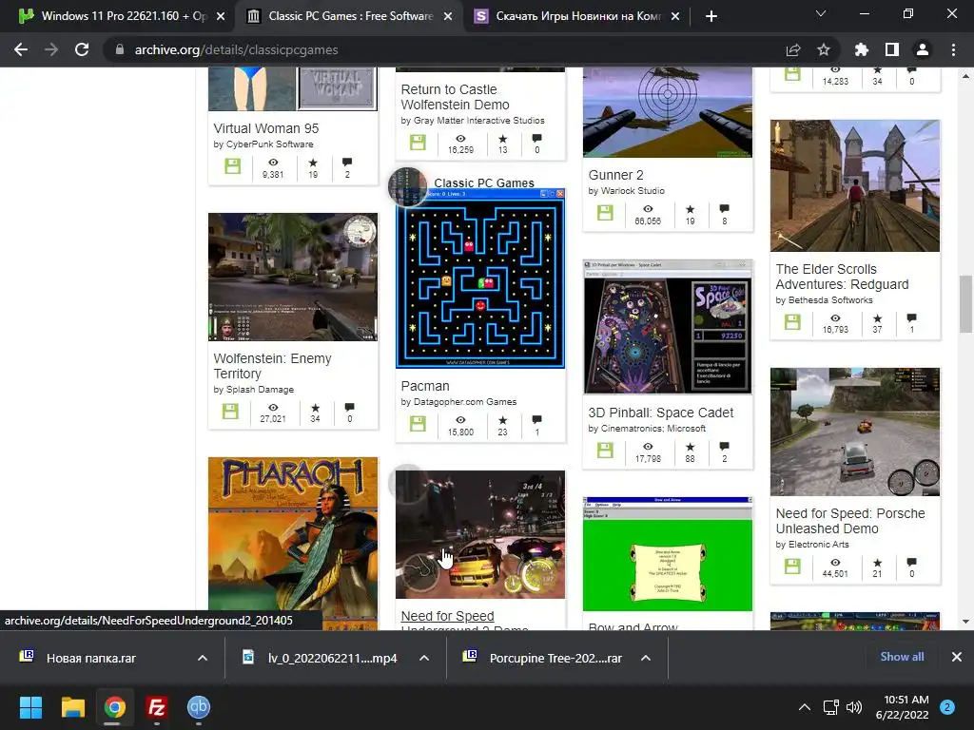Close the Скачать Игры Новинки tab
Viewport: 974px width, 730px height.
pyautogui.click(x=675, y=16)
